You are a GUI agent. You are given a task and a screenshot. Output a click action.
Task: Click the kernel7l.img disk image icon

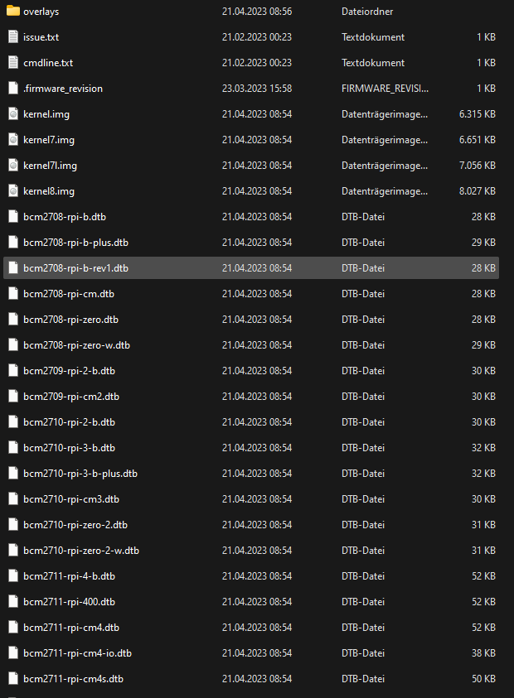click(12, 166)
